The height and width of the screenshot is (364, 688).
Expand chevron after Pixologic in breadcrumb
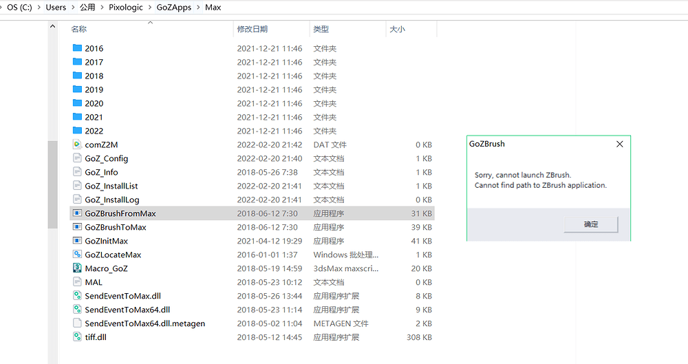click(x=150, y=8)
